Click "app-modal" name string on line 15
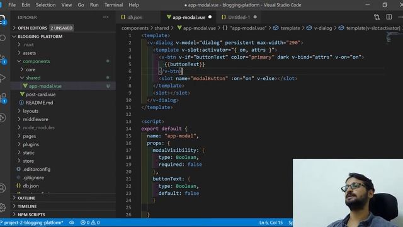 tap(180, 136)
